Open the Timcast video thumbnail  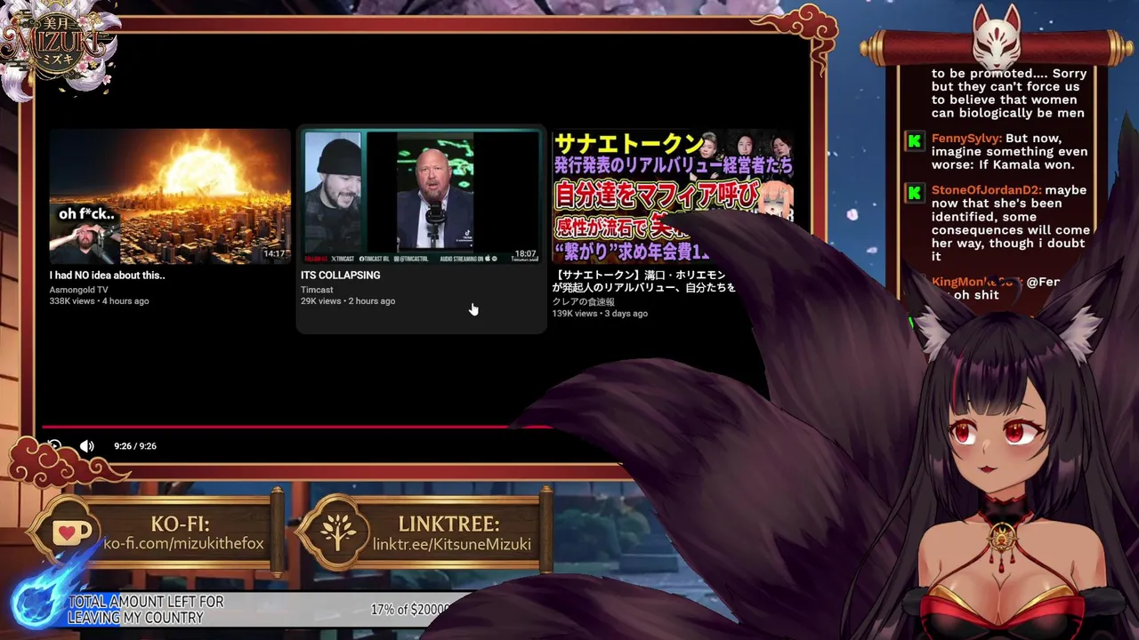click(x=421, y=196)
